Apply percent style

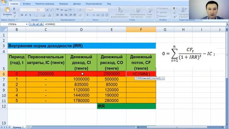pyautogui.click(x=93, y=15)
